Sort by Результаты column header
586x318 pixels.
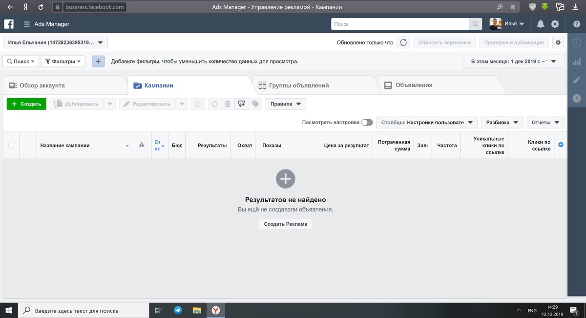point(209,145)
